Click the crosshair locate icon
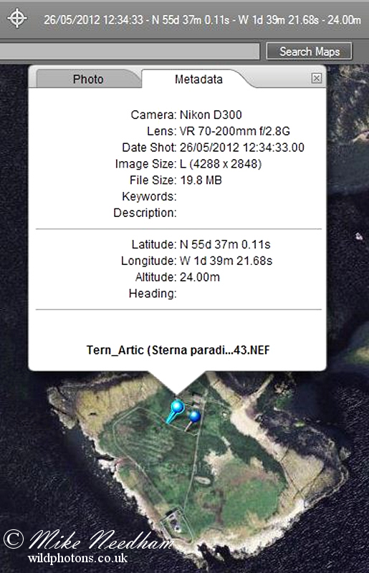The image size is (369, 573). [x=17, y=19]
